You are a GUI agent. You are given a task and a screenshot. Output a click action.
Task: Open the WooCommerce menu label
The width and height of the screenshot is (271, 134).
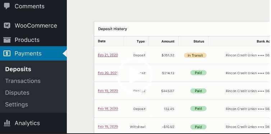[x=36, y=26]
